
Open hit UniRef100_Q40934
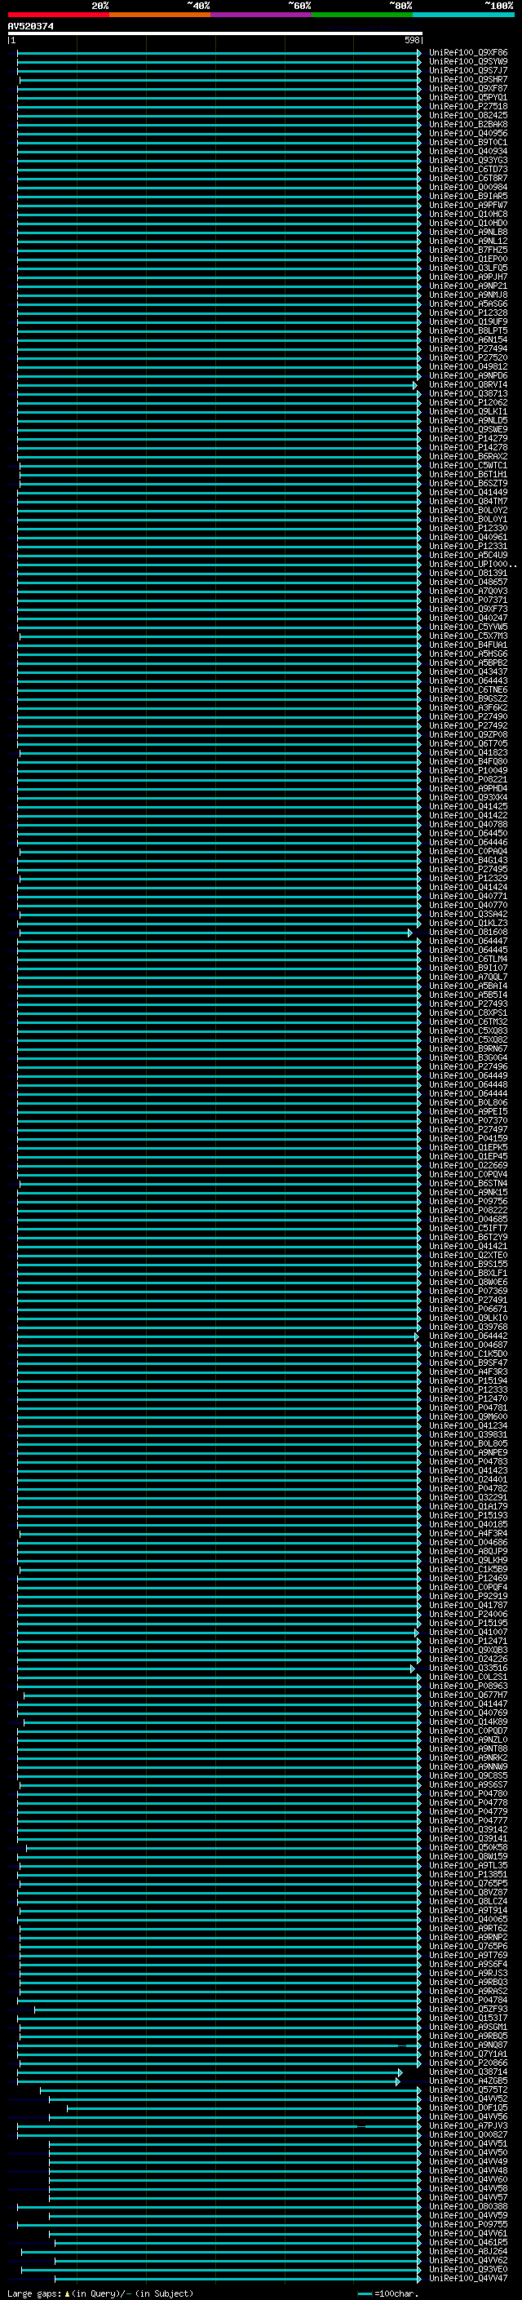coord(467,152)
